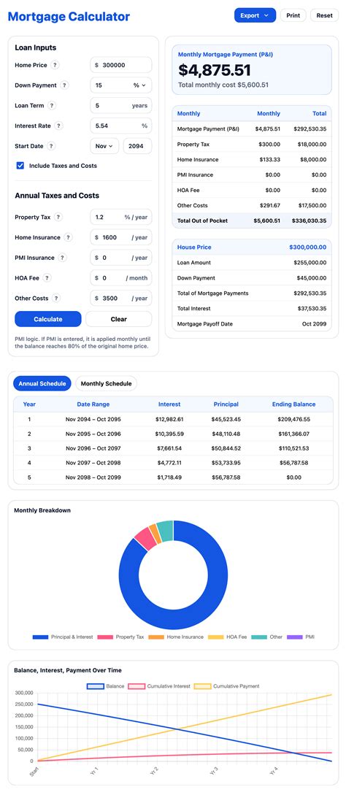Switch to the Annual Schedule tab
This screenshot has width=346, height=795.
tap(42, 384)
